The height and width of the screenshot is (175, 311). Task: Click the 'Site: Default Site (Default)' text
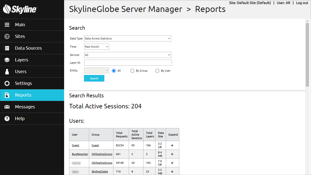click(250, 3)
